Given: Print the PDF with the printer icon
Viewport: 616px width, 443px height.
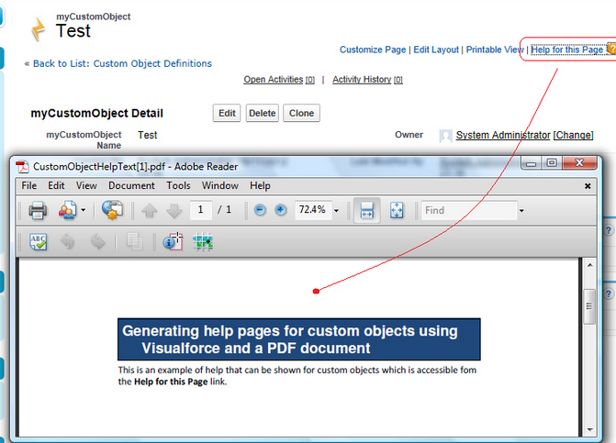Looking at the screenshot, I should click(x=38, y=210).
